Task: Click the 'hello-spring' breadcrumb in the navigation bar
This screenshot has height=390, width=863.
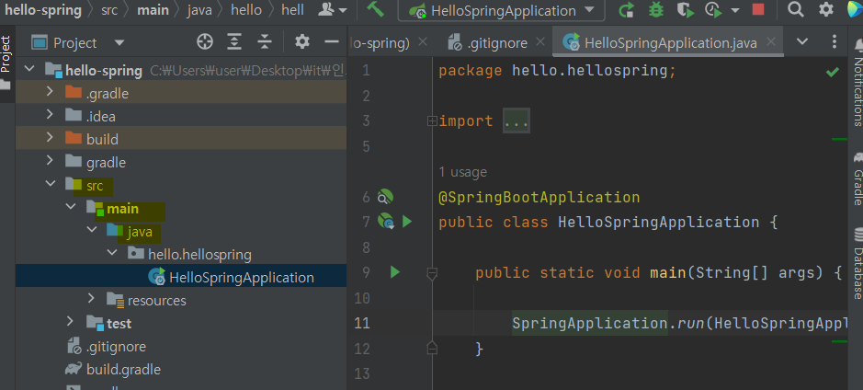Action: tap(43, 10)
